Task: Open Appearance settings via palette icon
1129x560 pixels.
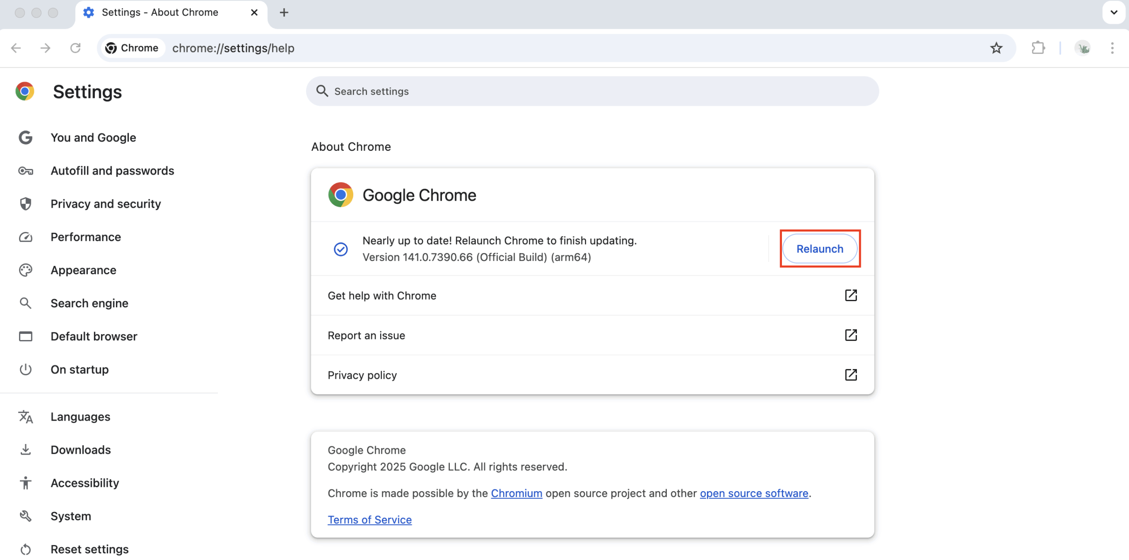Action: 25,270
